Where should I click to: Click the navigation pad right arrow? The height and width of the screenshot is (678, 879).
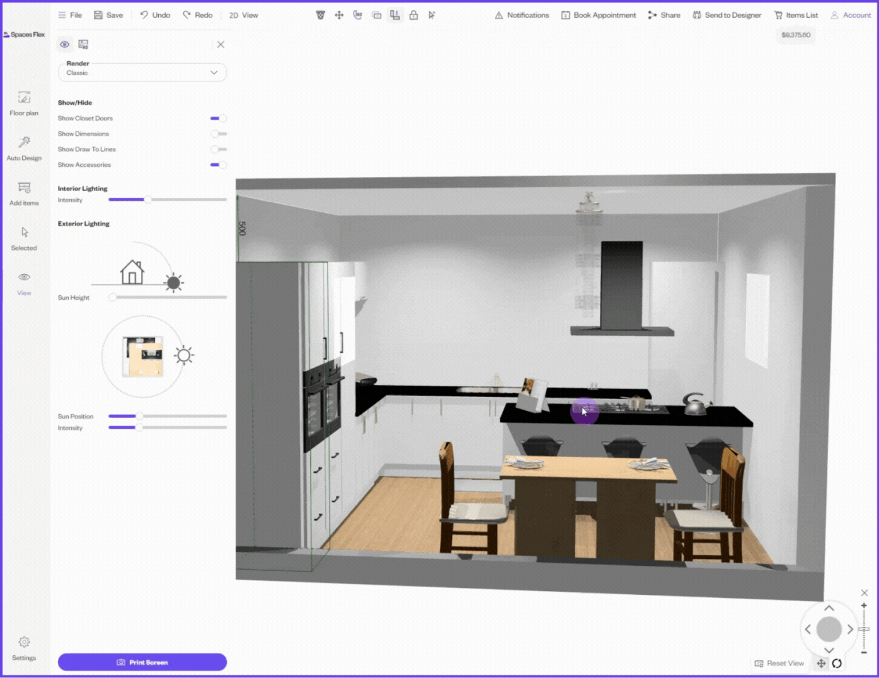point(850,629)
